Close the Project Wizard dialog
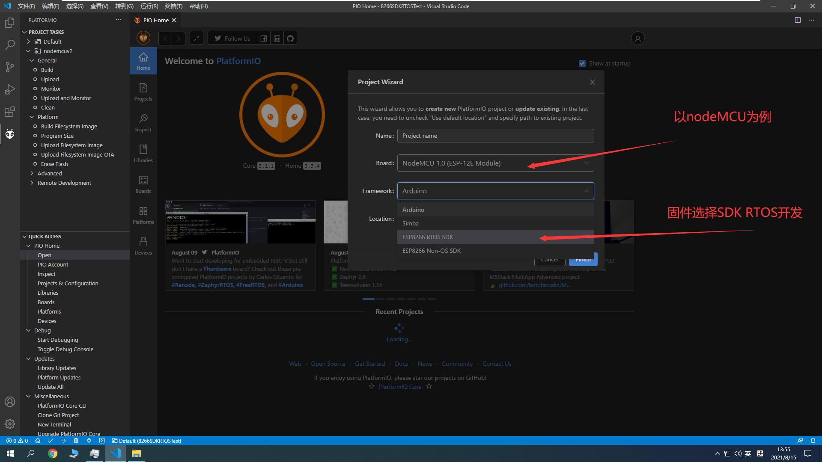 [x=592, y=82]
